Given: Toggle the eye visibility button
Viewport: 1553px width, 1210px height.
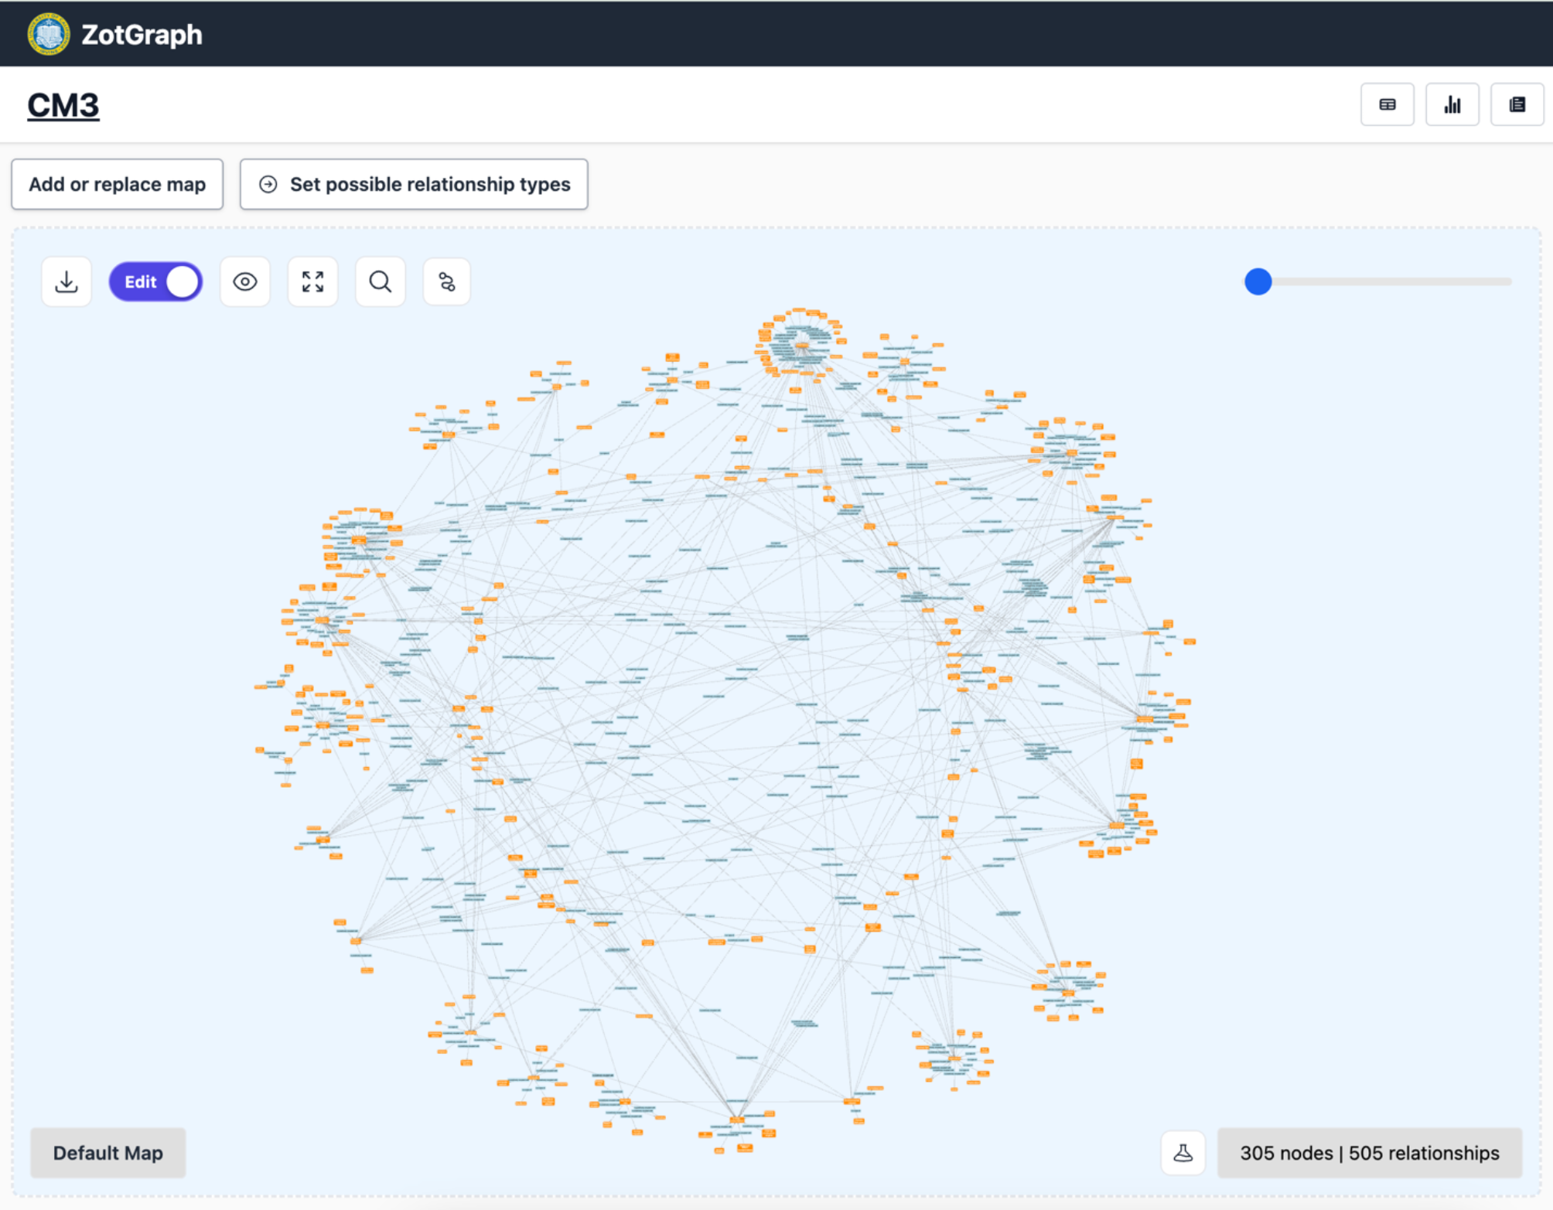Looking at the screenshot, I should tap(245, 281).
